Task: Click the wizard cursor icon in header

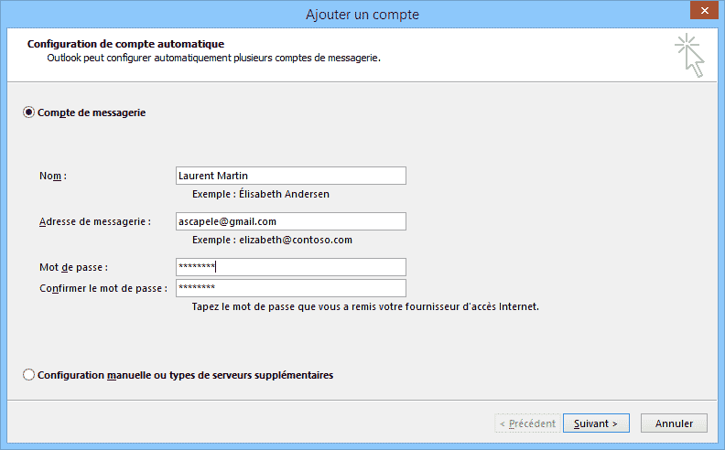Action: pyautogui.click(x=692, y=56)
